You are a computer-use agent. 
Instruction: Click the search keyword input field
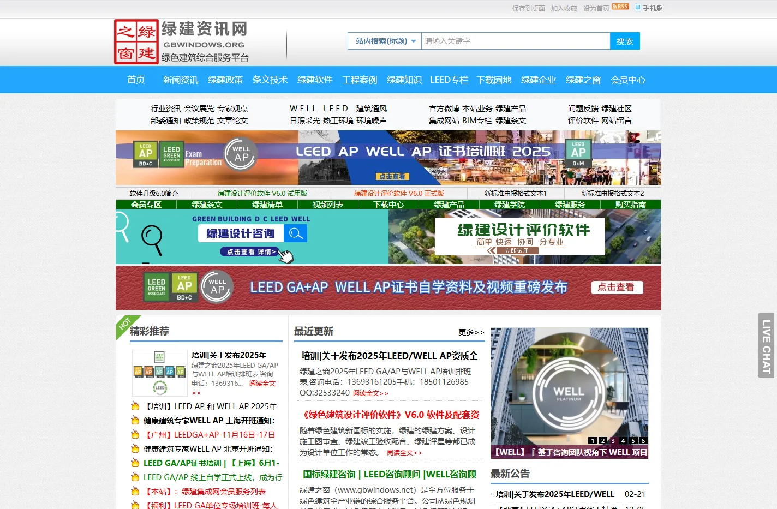point(516,41)
